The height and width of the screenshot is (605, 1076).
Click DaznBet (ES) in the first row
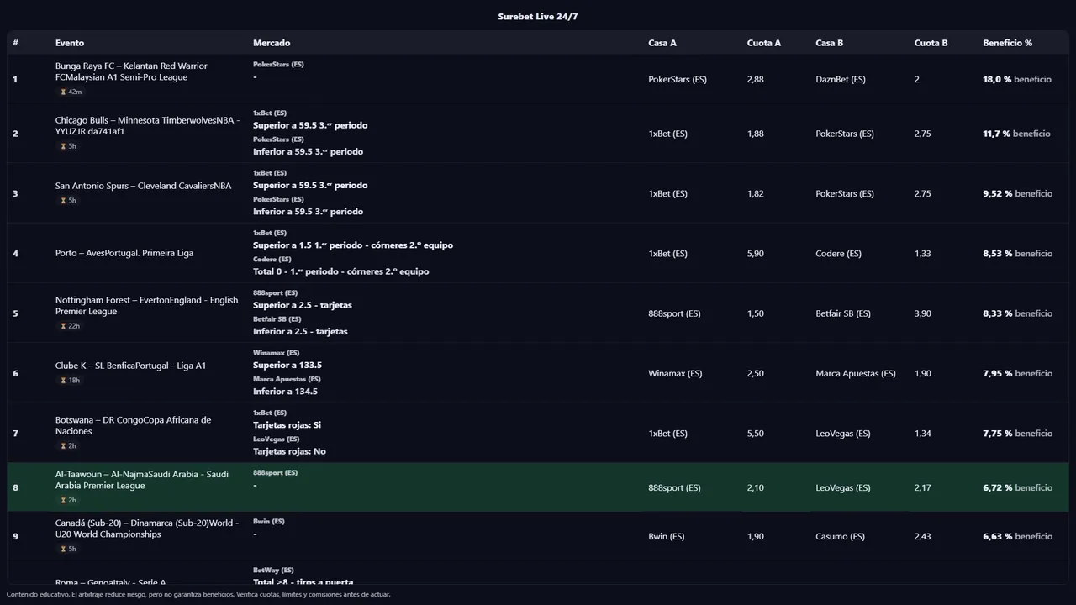pos(840,79)
